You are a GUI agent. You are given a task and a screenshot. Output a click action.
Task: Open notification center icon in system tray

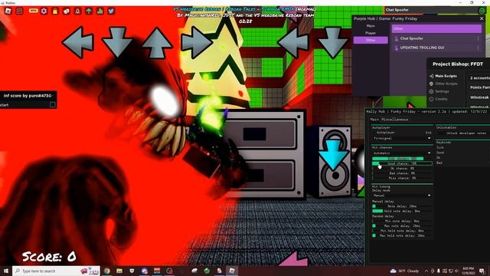click(482, 271)
